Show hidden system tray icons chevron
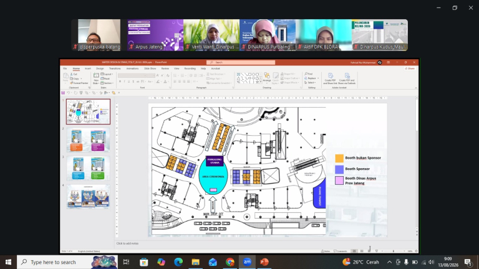The image size is (479, 269). tap(389, 262)
